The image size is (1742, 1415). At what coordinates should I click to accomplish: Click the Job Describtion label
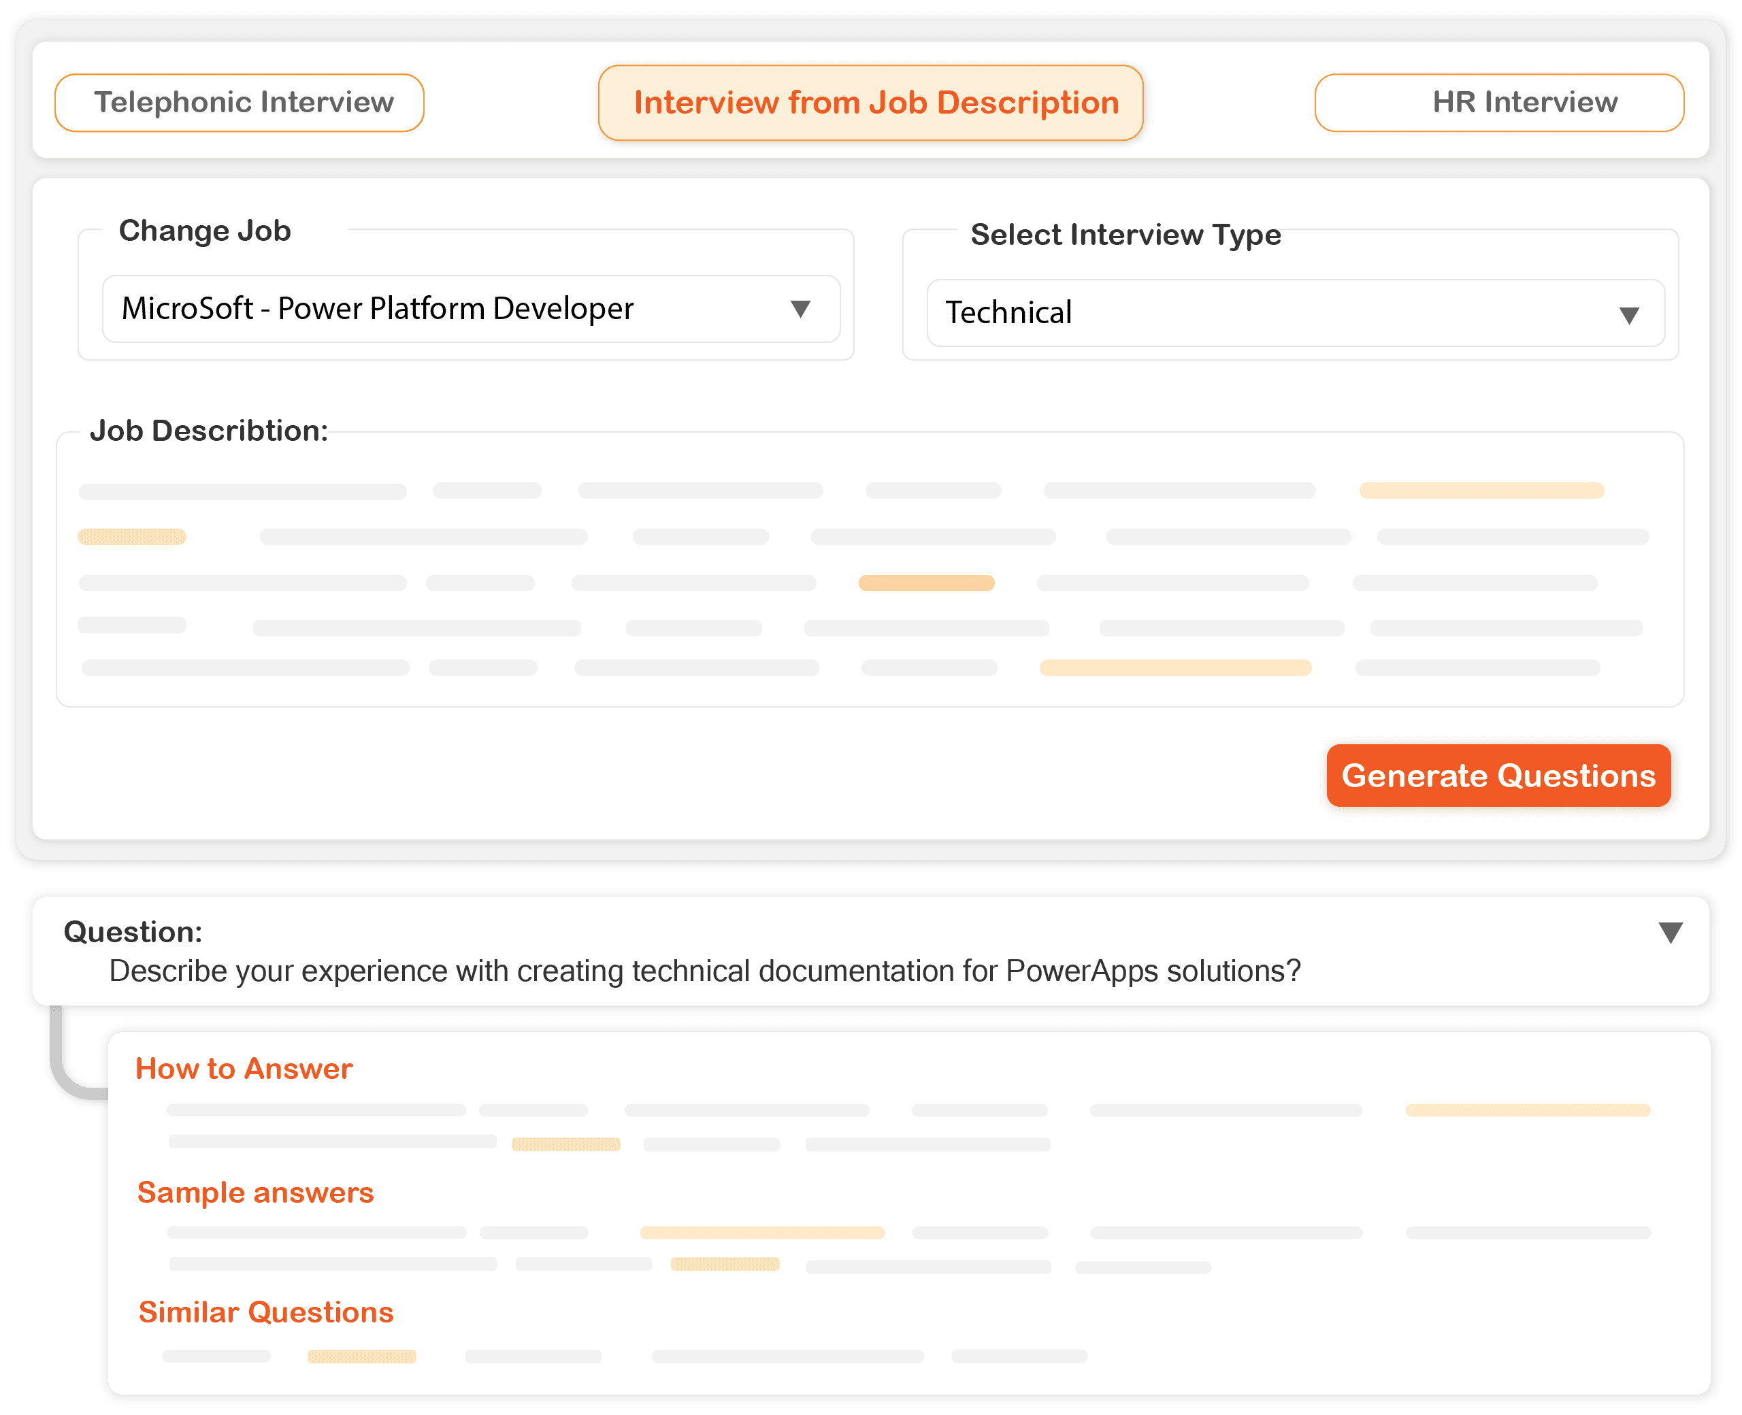tap(209, 431)
